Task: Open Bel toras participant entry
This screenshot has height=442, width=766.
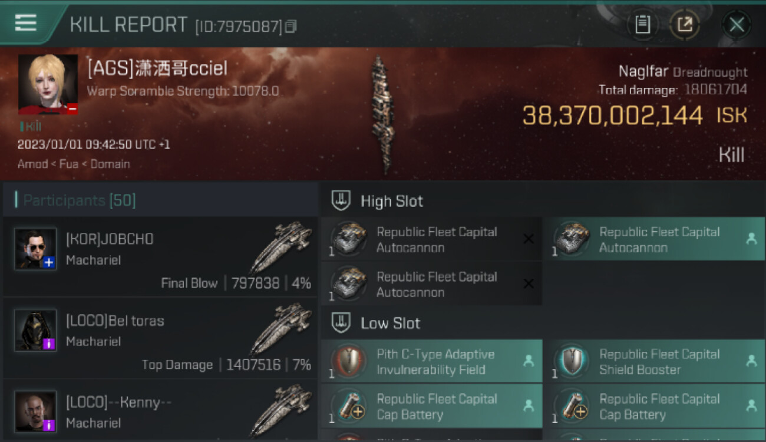Action: (x=160, y=337)
